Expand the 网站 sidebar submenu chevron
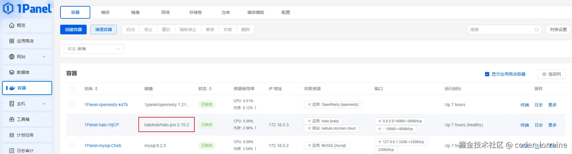 tap(44, 57)
